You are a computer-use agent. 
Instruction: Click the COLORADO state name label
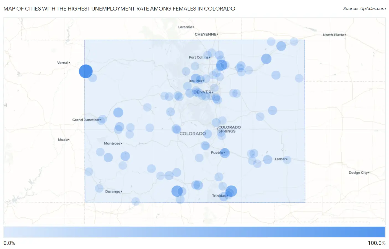[x=193, y=134]
